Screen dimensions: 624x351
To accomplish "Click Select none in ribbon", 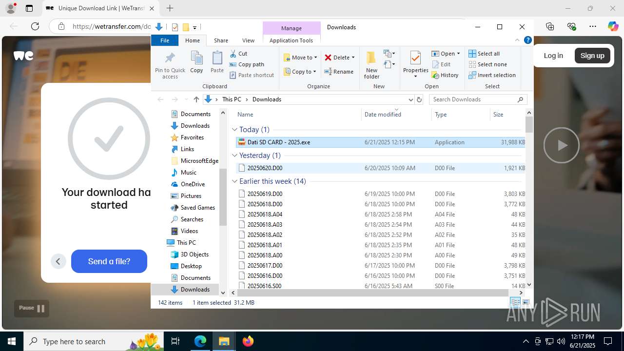I will point(487,64).
